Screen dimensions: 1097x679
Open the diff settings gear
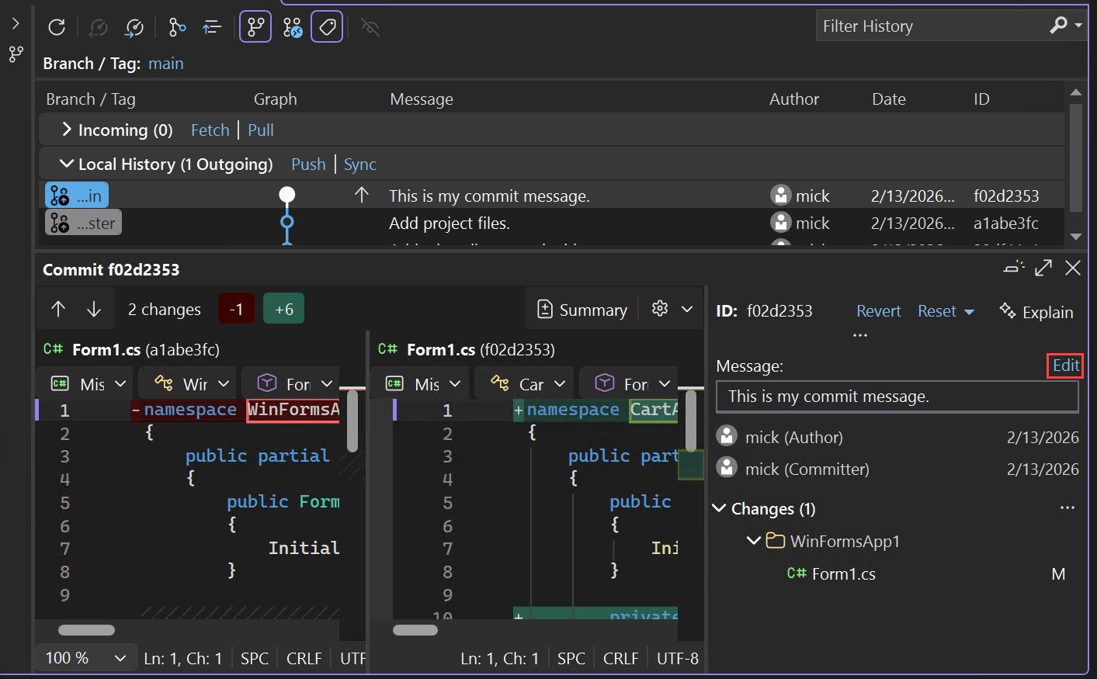pos(658,308)
